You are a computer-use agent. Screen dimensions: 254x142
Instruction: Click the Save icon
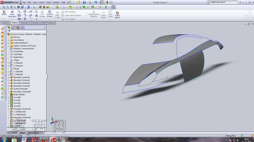tap(84, 2)
